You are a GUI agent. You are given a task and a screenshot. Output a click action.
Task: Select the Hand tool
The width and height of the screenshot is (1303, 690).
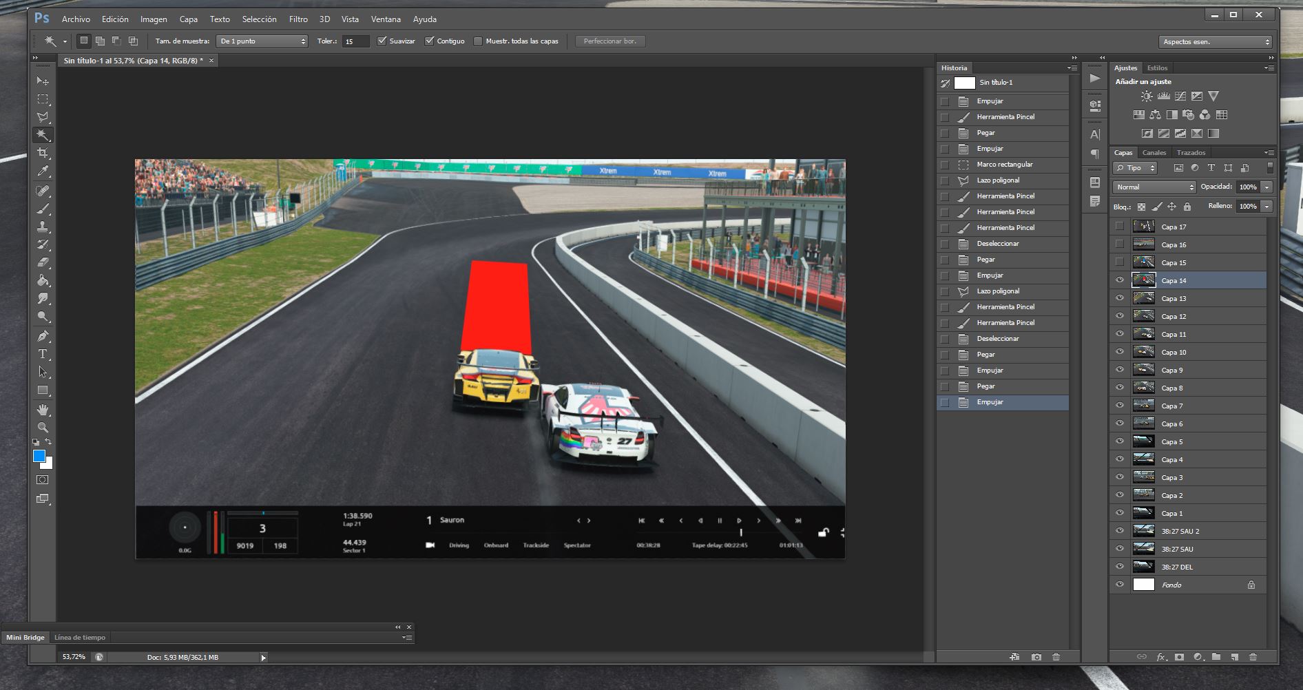[43, 410]
